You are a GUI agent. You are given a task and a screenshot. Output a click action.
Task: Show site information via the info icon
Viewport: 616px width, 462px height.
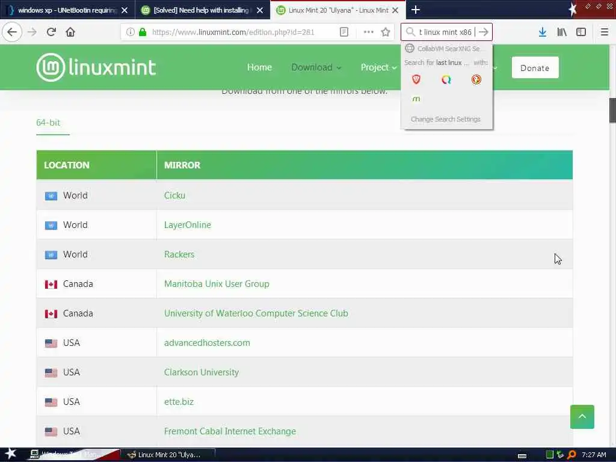coord(131,32)
